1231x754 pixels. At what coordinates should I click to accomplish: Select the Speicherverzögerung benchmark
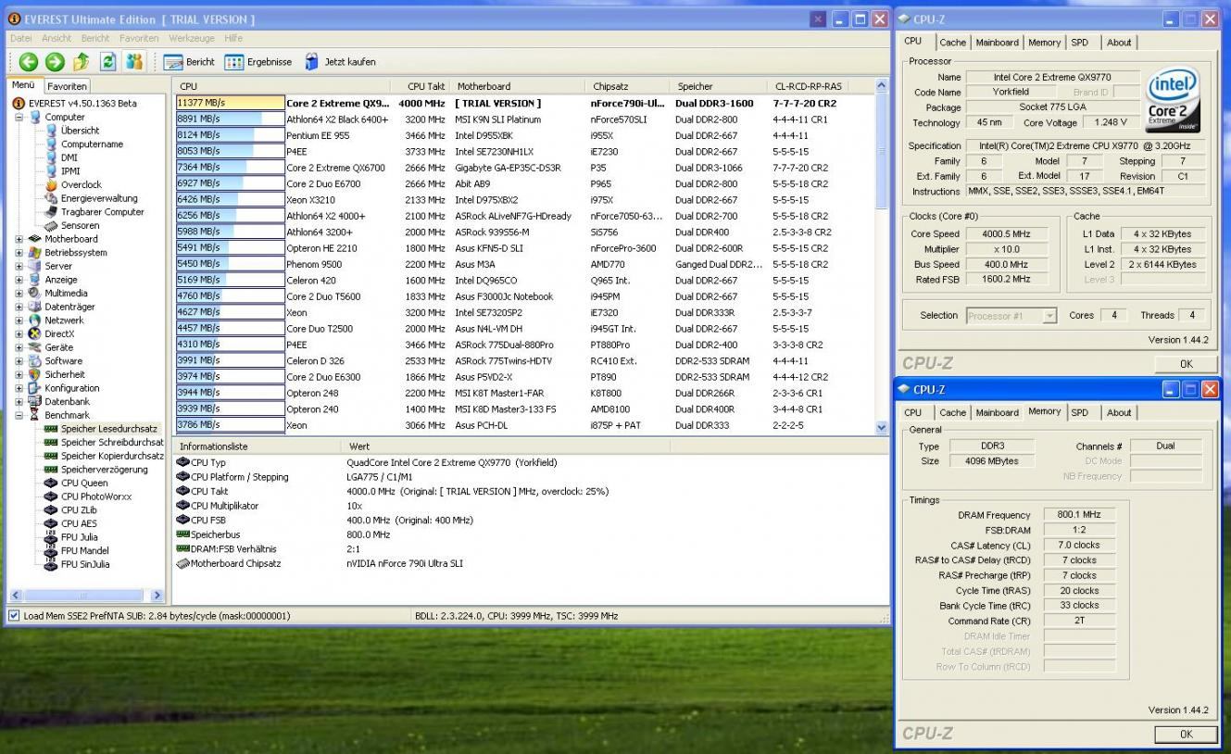103,470
